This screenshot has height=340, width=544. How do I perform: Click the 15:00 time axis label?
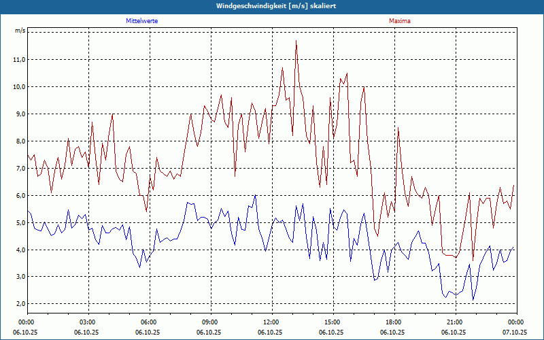click(x=333, y=322)
